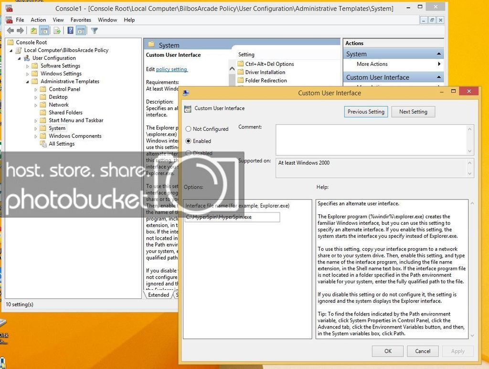This screenshot has width=489, height=369.
Task: Select the All Settings tree icon
Action: click(43, 144)
